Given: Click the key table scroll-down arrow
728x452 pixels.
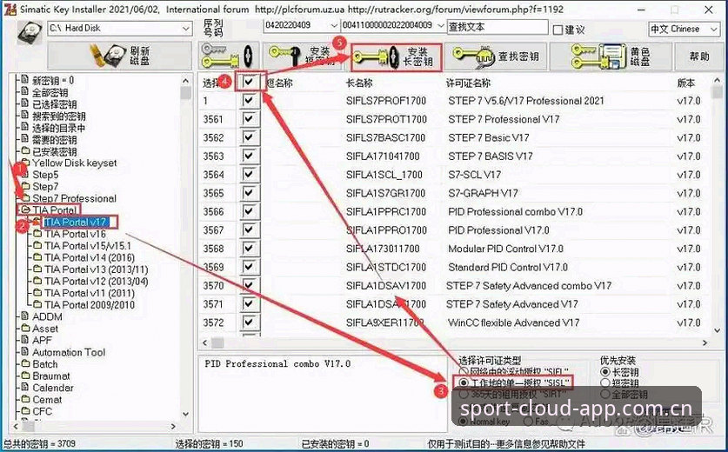Looking at the screenshot, I should (718, 330).
